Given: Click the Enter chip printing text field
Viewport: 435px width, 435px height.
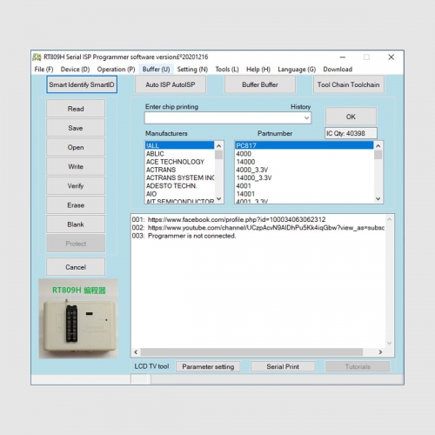Looking at the screenshot, I should pos(224,118).
